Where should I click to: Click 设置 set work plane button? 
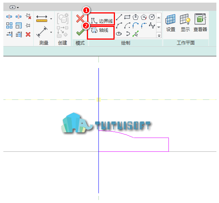tap(171, 23)
